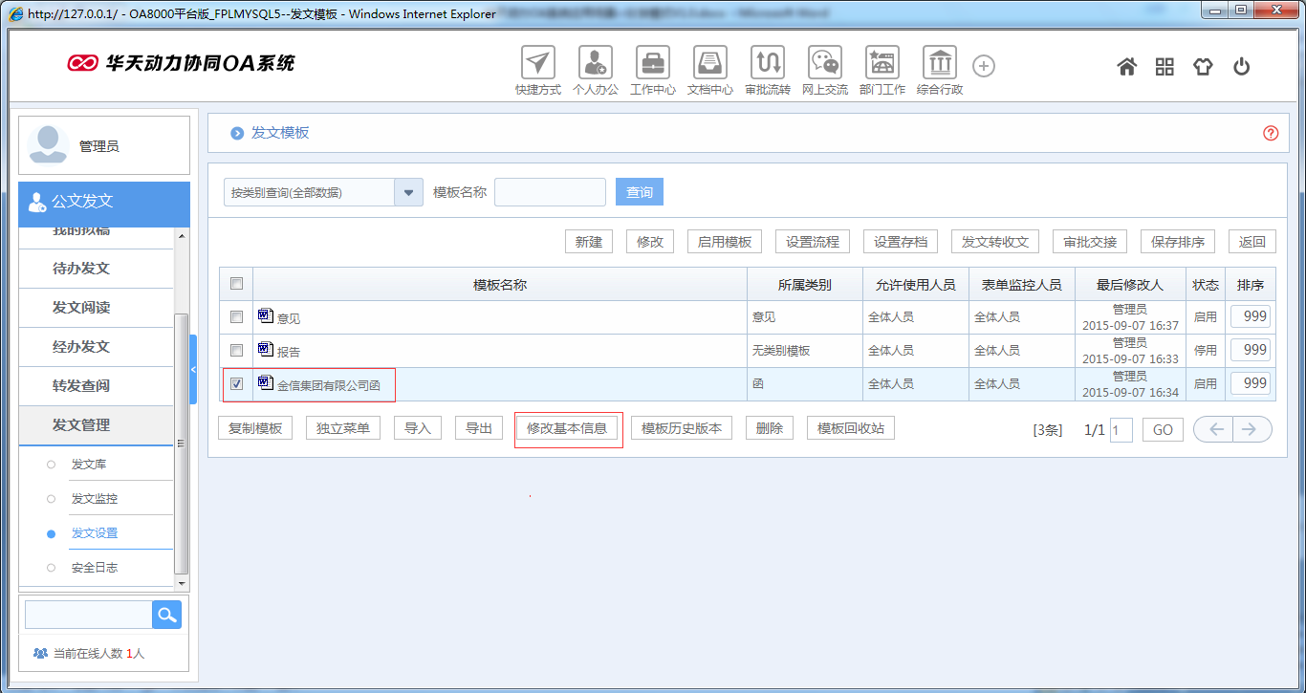The image size is (1306, 693).
Task: Open the 按类别查询 category dropdown
Action: pyautogui.click(x=408, y=191)
